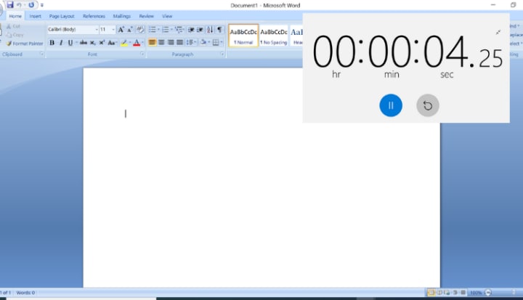Open the View tab
523x300 pixels.
(x=167, y=16)
